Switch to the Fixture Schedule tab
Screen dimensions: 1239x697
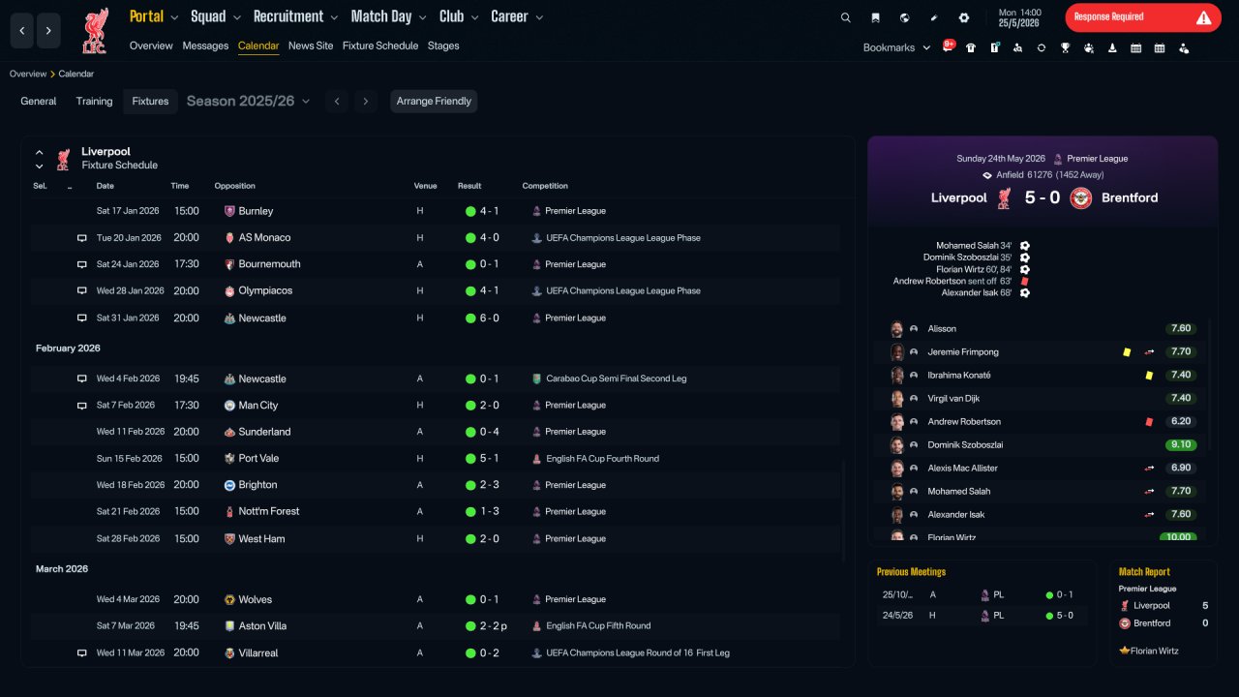click(380, 45)
